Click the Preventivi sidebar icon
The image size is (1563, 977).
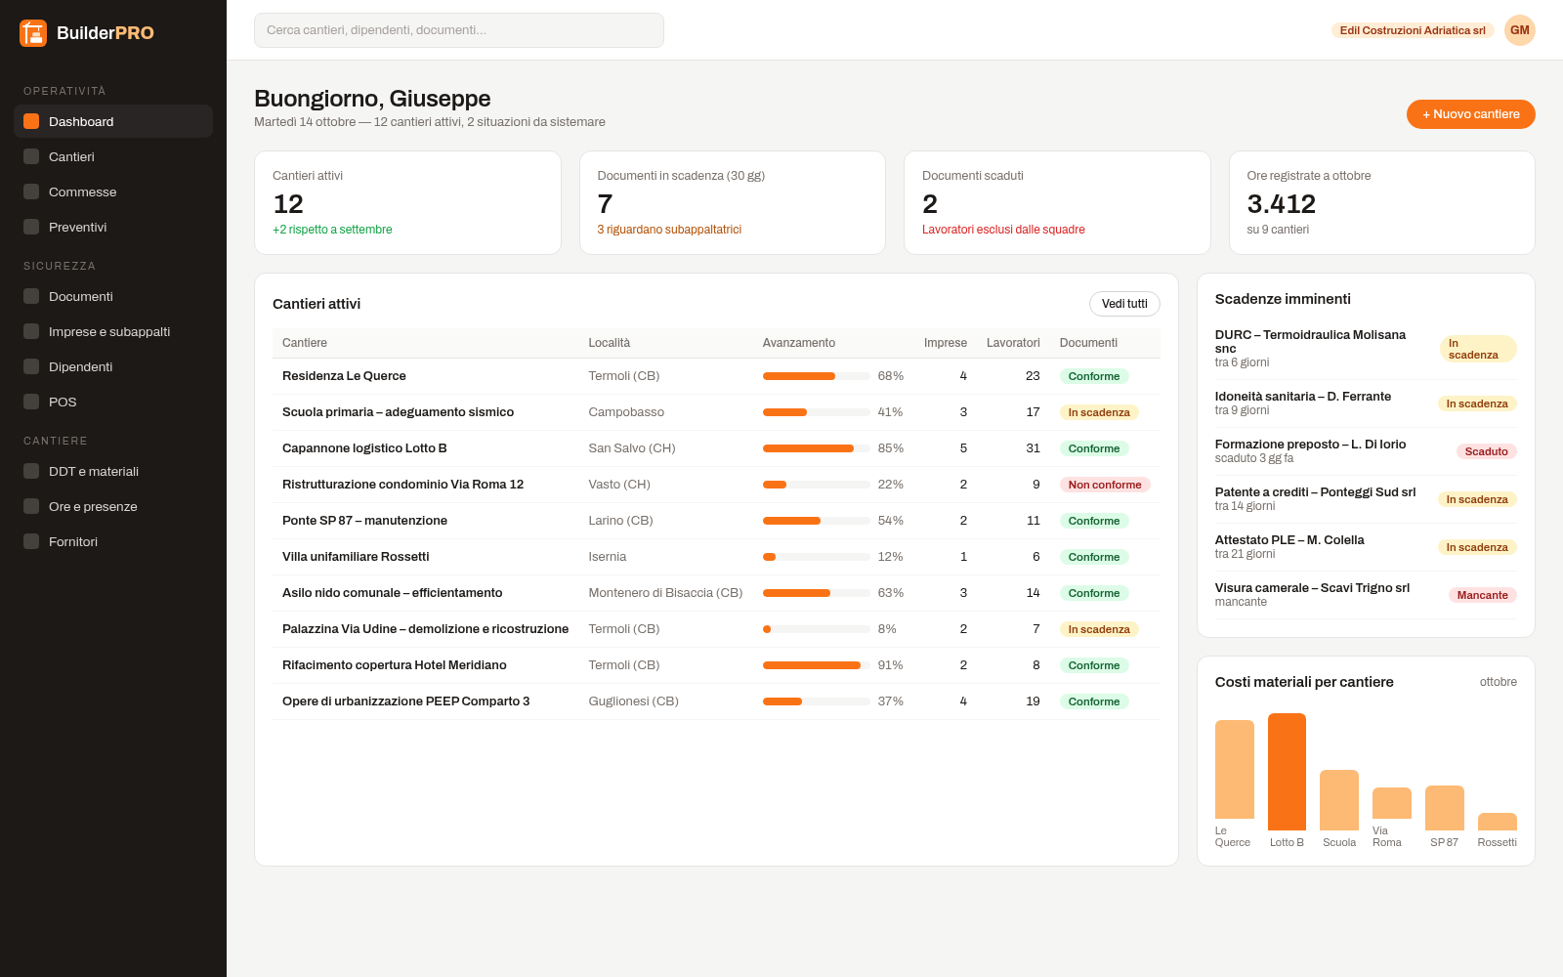(x=31, y=227)
